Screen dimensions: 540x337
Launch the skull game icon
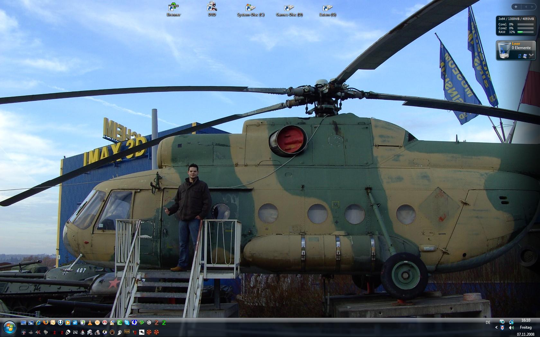coord(68,332)
